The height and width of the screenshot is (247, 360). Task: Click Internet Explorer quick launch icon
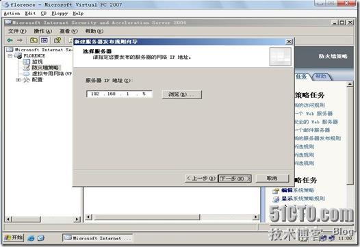coord(31,238)
